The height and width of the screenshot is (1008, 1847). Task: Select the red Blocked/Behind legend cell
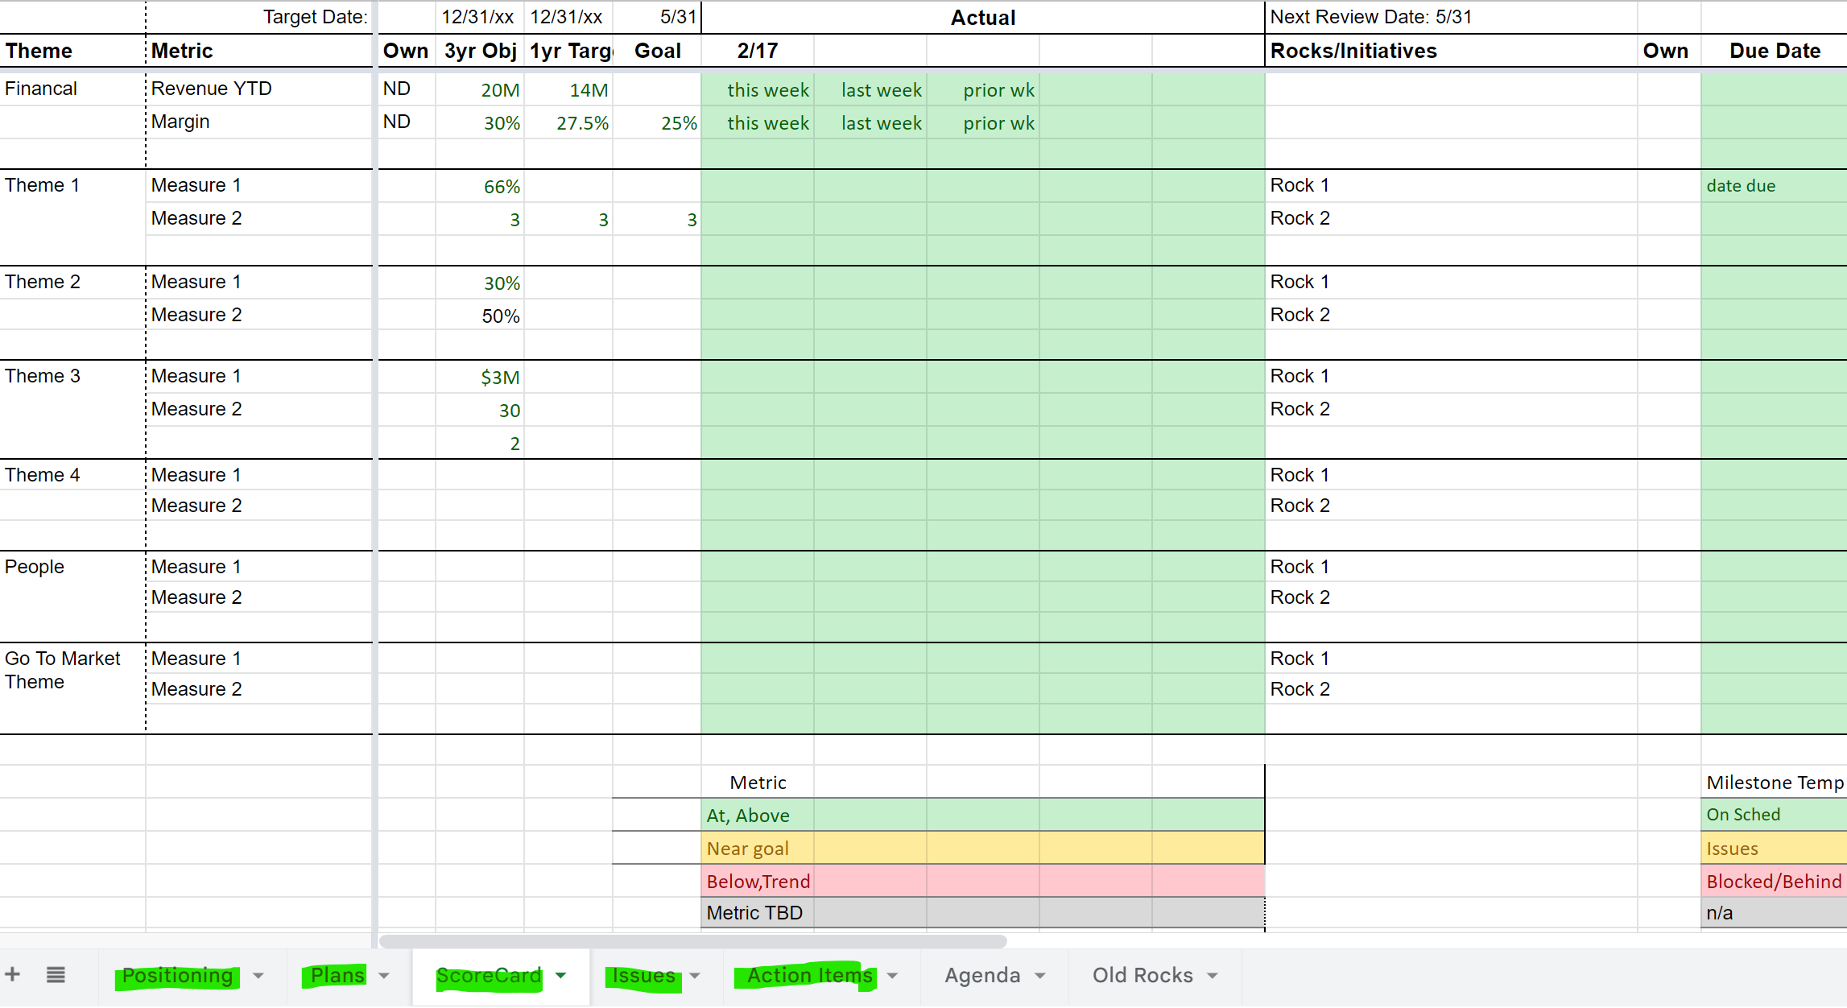point(1773,882)
